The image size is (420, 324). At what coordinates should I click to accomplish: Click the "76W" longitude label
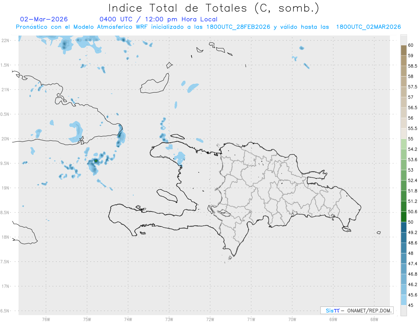tap(46, 319)
